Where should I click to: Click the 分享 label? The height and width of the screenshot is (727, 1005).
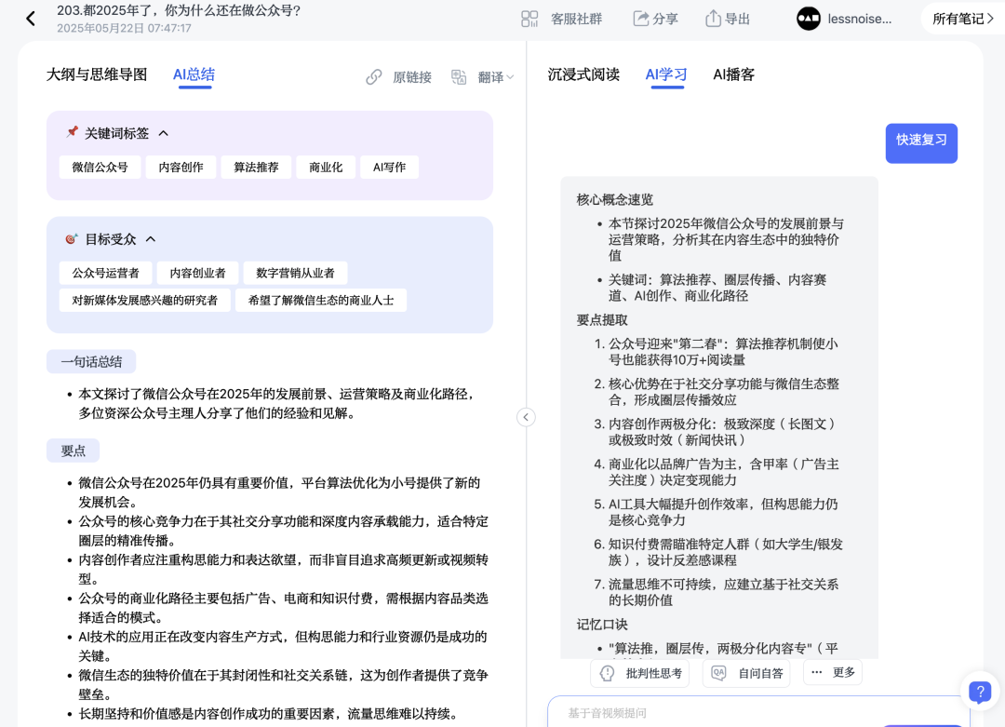(664, 19)
